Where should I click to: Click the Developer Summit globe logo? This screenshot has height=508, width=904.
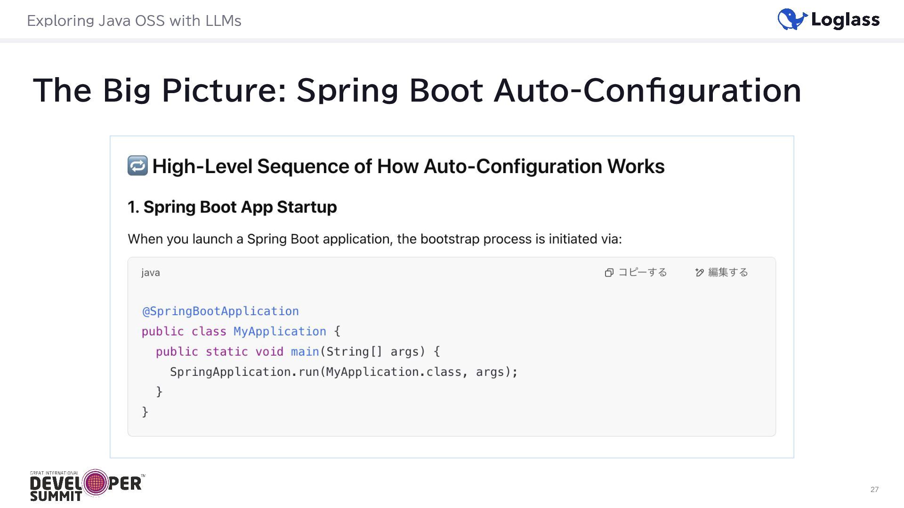point(96,483)
